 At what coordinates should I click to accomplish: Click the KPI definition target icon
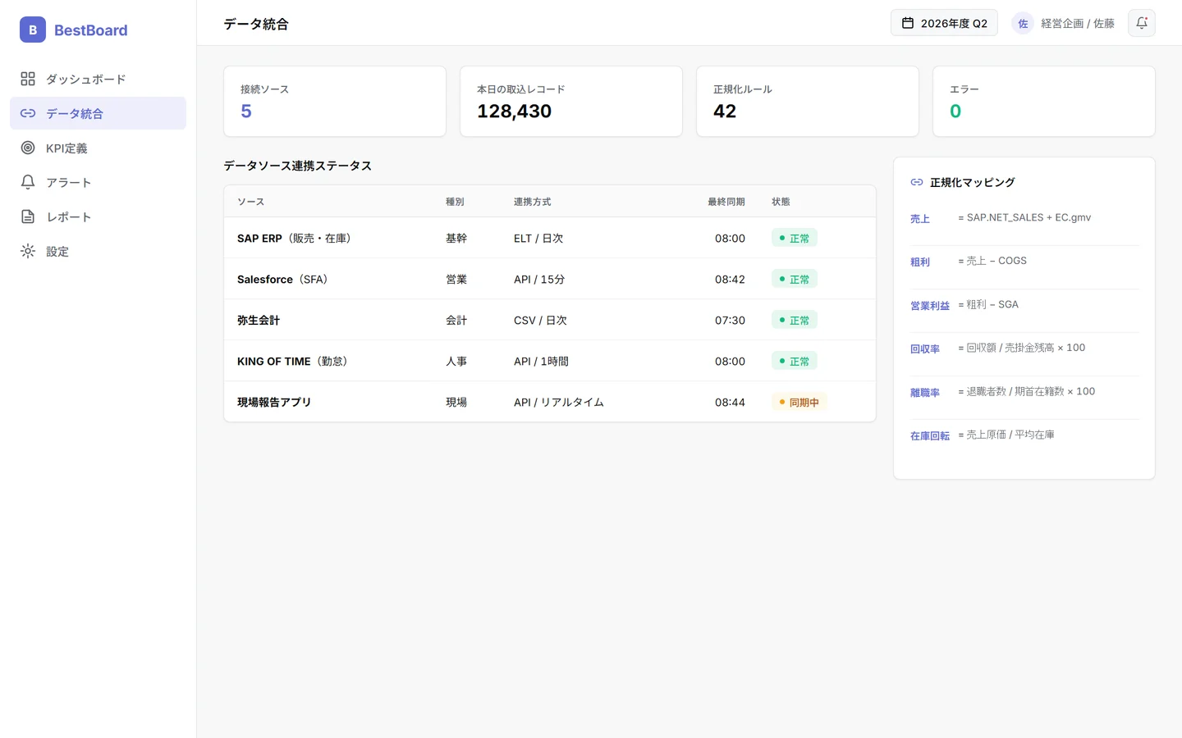pyautogui.click(x=28, y=148)
